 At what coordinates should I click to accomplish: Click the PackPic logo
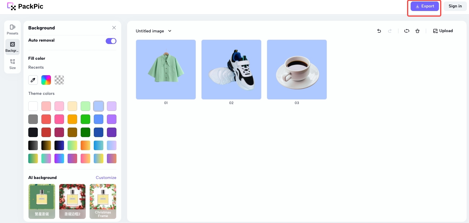25,6
